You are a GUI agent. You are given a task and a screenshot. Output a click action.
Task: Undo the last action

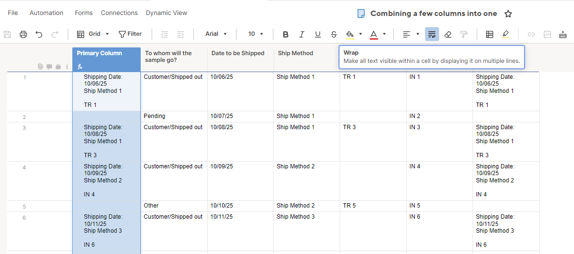[x=39, y=34]
